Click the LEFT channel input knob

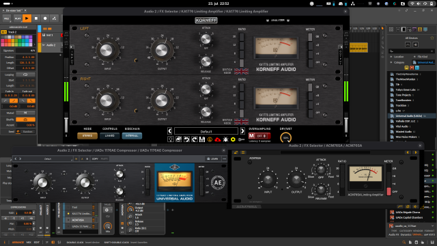tap(107, 51)
